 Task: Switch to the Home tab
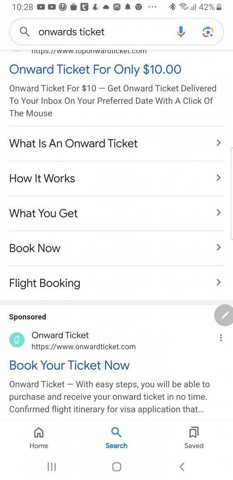(39, 437)
